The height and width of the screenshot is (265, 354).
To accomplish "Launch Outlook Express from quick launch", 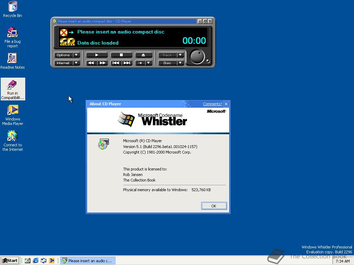I will (44, 261).
